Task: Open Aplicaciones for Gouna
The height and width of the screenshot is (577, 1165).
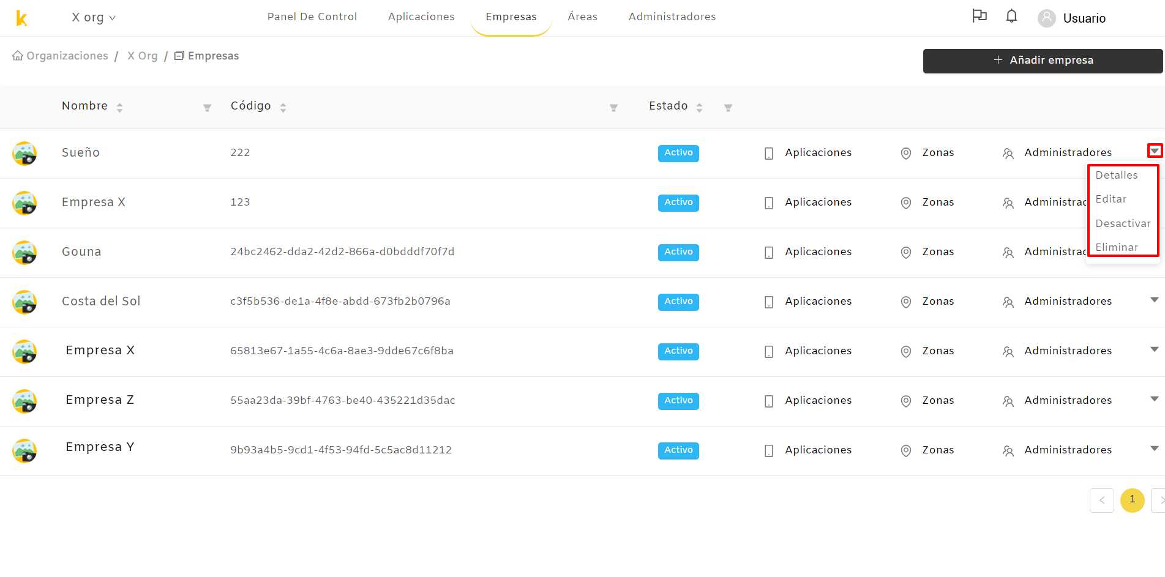Action: click(x=808, y=252)
